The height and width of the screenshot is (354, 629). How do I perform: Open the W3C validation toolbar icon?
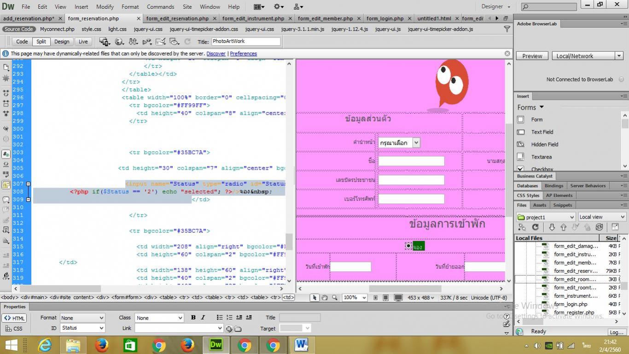pyautogui.click(x=147, y=41)
